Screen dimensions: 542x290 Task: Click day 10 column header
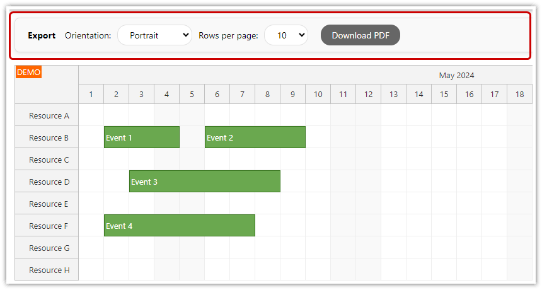318,94
